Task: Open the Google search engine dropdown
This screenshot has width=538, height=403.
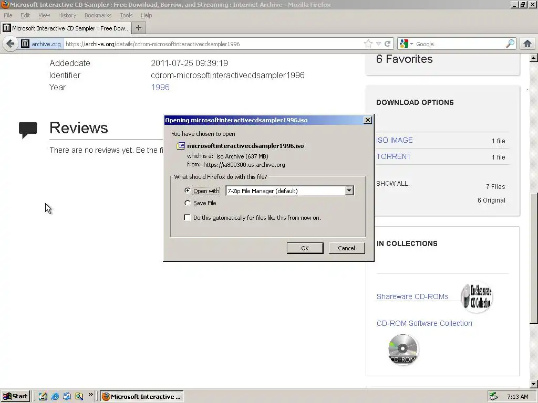Action: pos(412,44)
